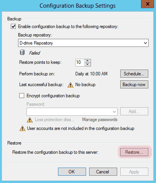This screenshot has width=156, height=183.
Task: Click the Add... password button
Action: pos(134,111)
